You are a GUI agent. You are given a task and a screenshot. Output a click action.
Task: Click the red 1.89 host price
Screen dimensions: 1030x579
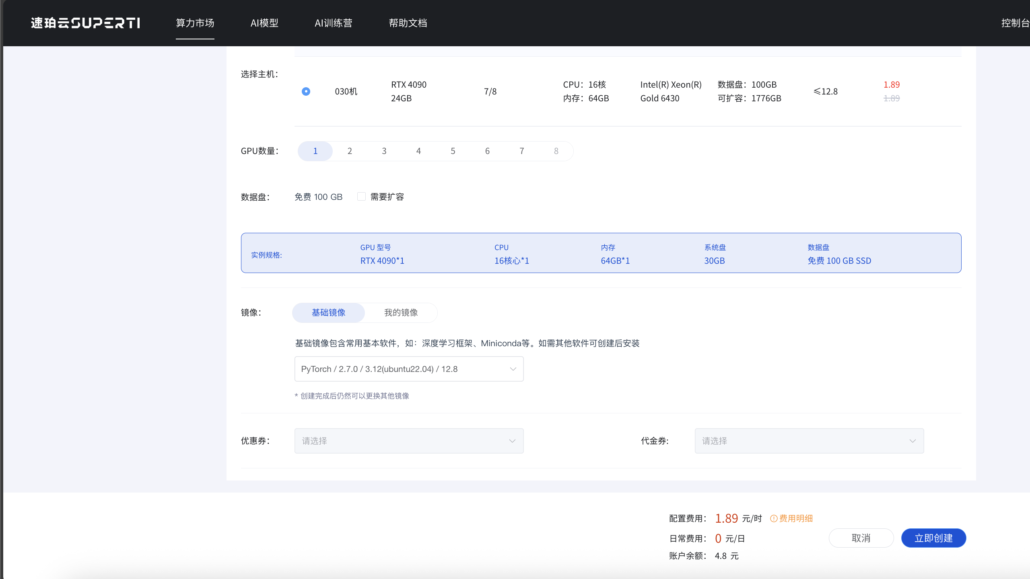[891, 85]
